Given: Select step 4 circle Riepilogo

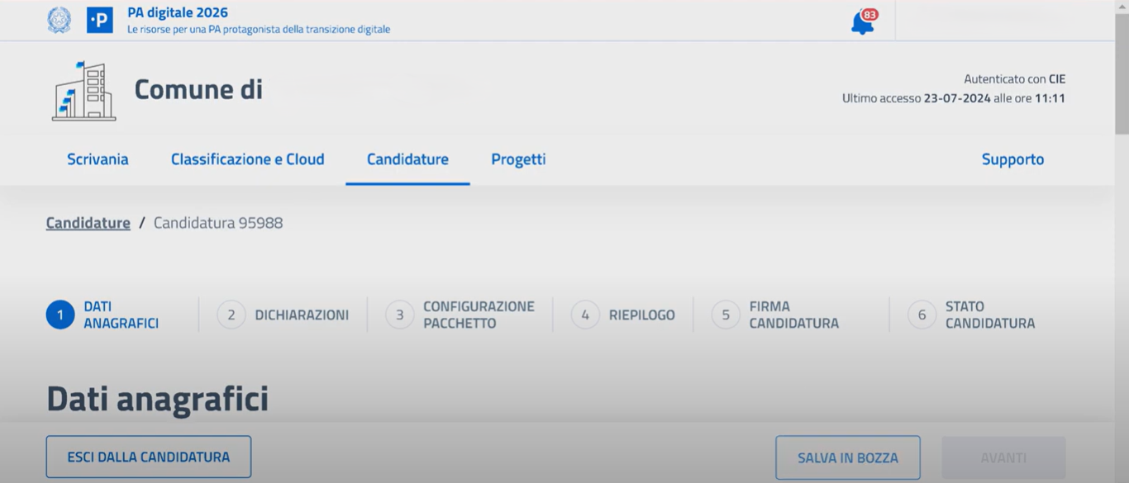Looking at the screenshot, I should pos(585,315).
